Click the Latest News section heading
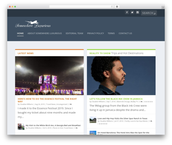Viewport: 172px width, 145px height. click(x=25, y=53)
